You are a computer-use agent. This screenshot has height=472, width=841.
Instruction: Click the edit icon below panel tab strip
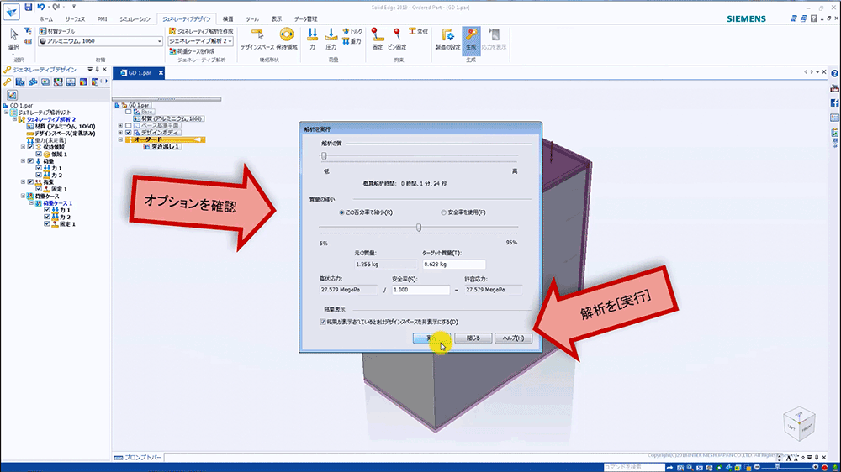[12, 95]
